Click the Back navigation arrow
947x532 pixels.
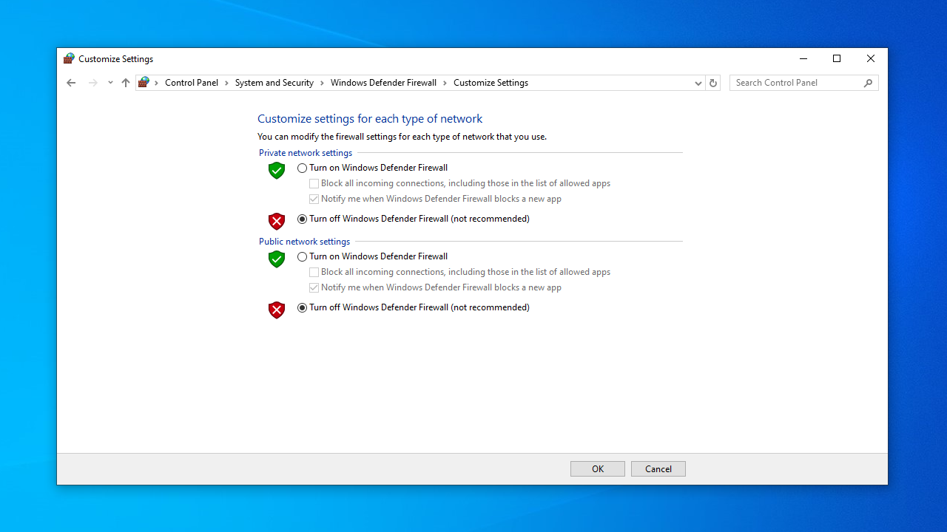[71, 83]
